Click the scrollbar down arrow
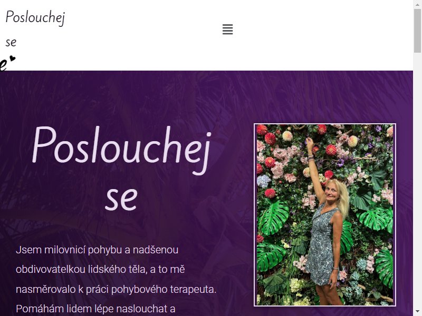Screen dimensions: 422x316 417,312
